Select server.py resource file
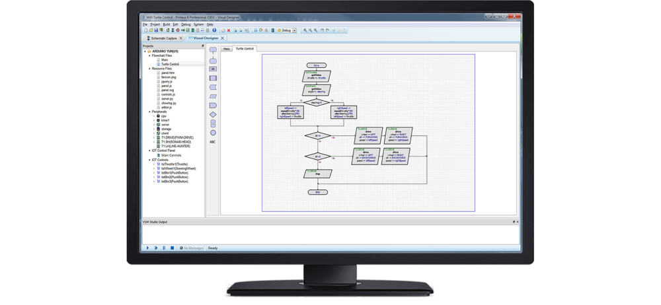 [x=169, y=98]
